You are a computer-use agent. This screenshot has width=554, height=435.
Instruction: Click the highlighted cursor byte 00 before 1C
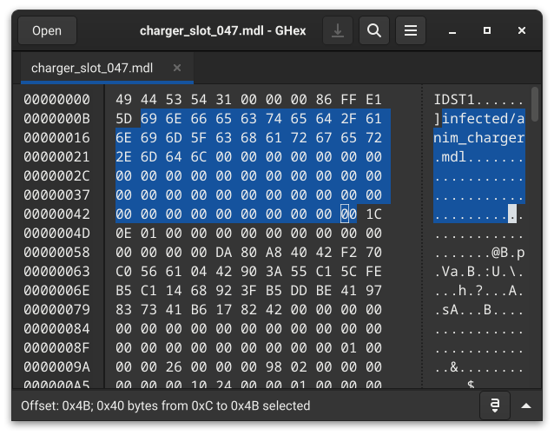click(348, 214)
